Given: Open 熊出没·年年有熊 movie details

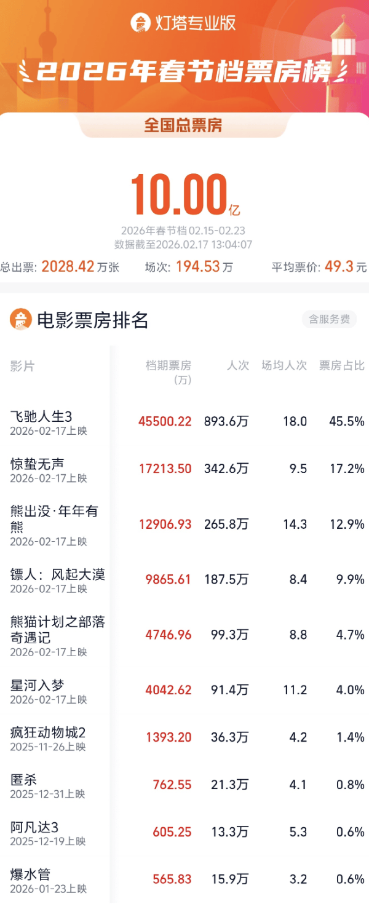Looking at the screenshot, I should click(54, 518).
